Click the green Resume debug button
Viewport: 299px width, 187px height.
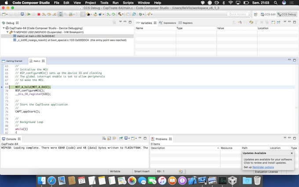tap(29, 15)
